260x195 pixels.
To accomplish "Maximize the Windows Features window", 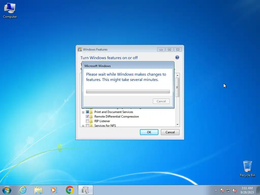I will point(169,50).
